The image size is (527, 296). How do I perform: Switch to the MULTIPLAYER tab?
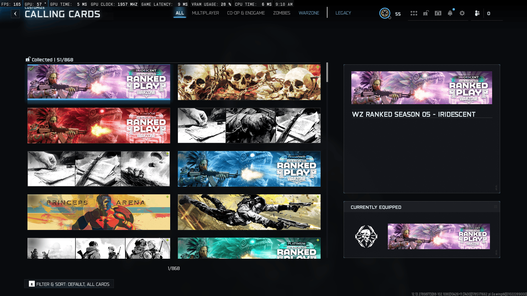tap(205, 13)
